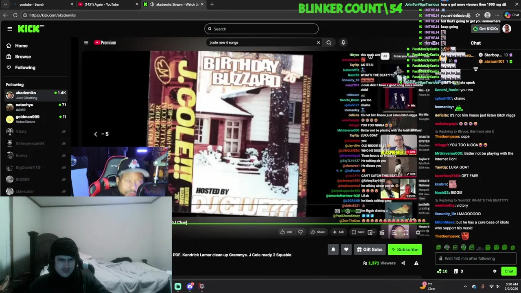This screenshot has height=293, width=521.
Task: Select the akademiks channel in Following list
Action: point(36,95)
